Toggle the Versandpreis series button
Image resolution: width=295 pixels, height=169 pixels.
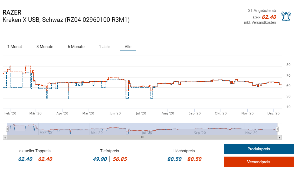point(258,162)
